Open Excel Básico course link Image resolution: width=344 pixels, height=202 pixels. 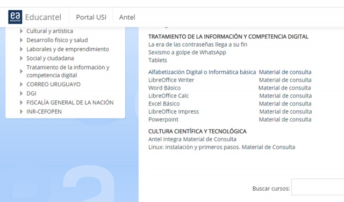164,103
